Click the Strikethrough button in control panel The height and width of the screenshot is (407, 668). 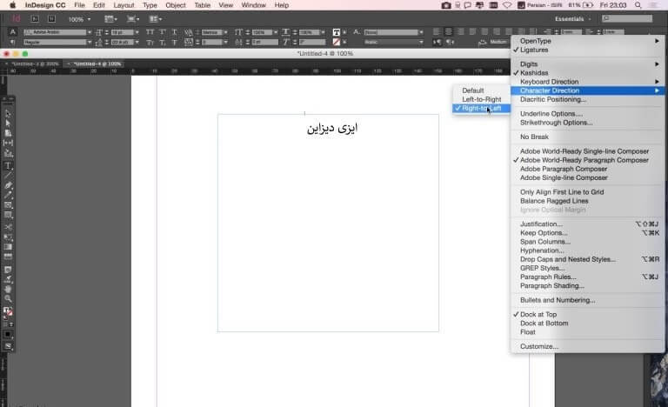point(175,43)
